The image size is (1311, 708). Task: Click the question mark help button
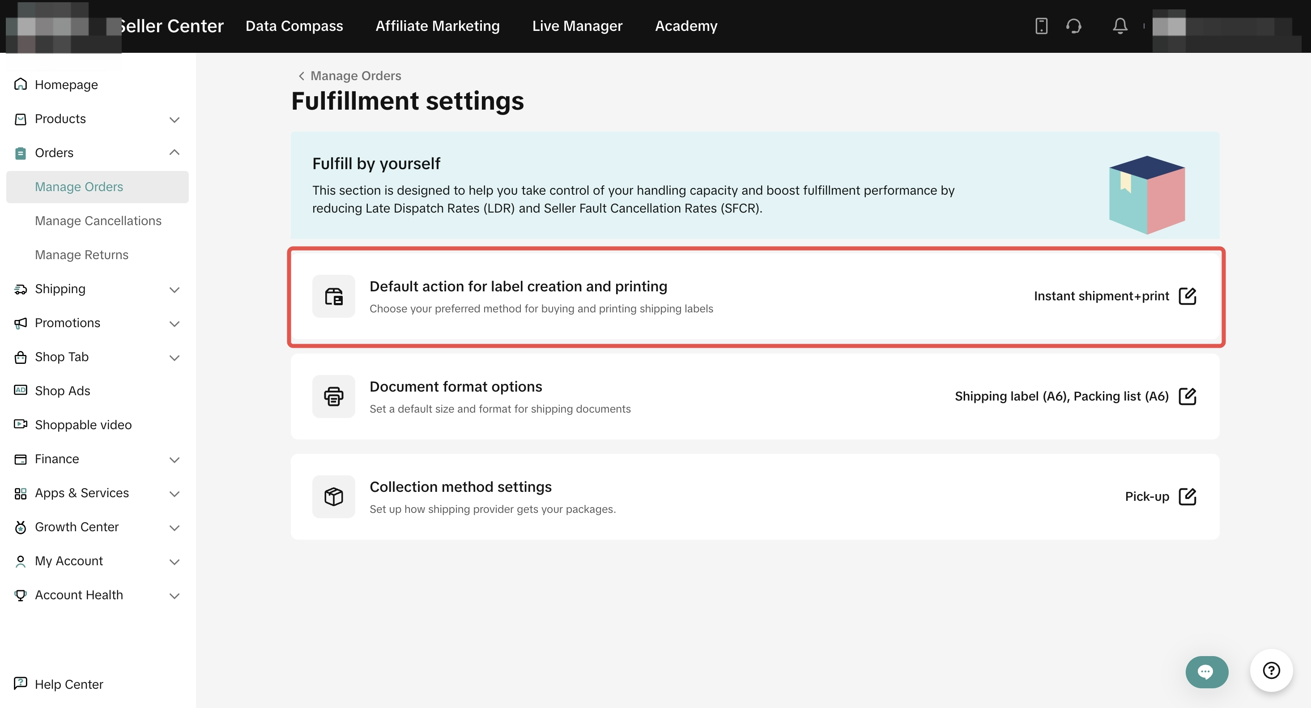coord(1271,670)
